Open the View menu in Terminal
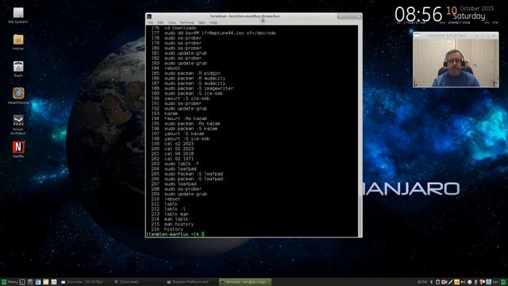This screenshot has height=286, width=508. (x=171, y=23)
